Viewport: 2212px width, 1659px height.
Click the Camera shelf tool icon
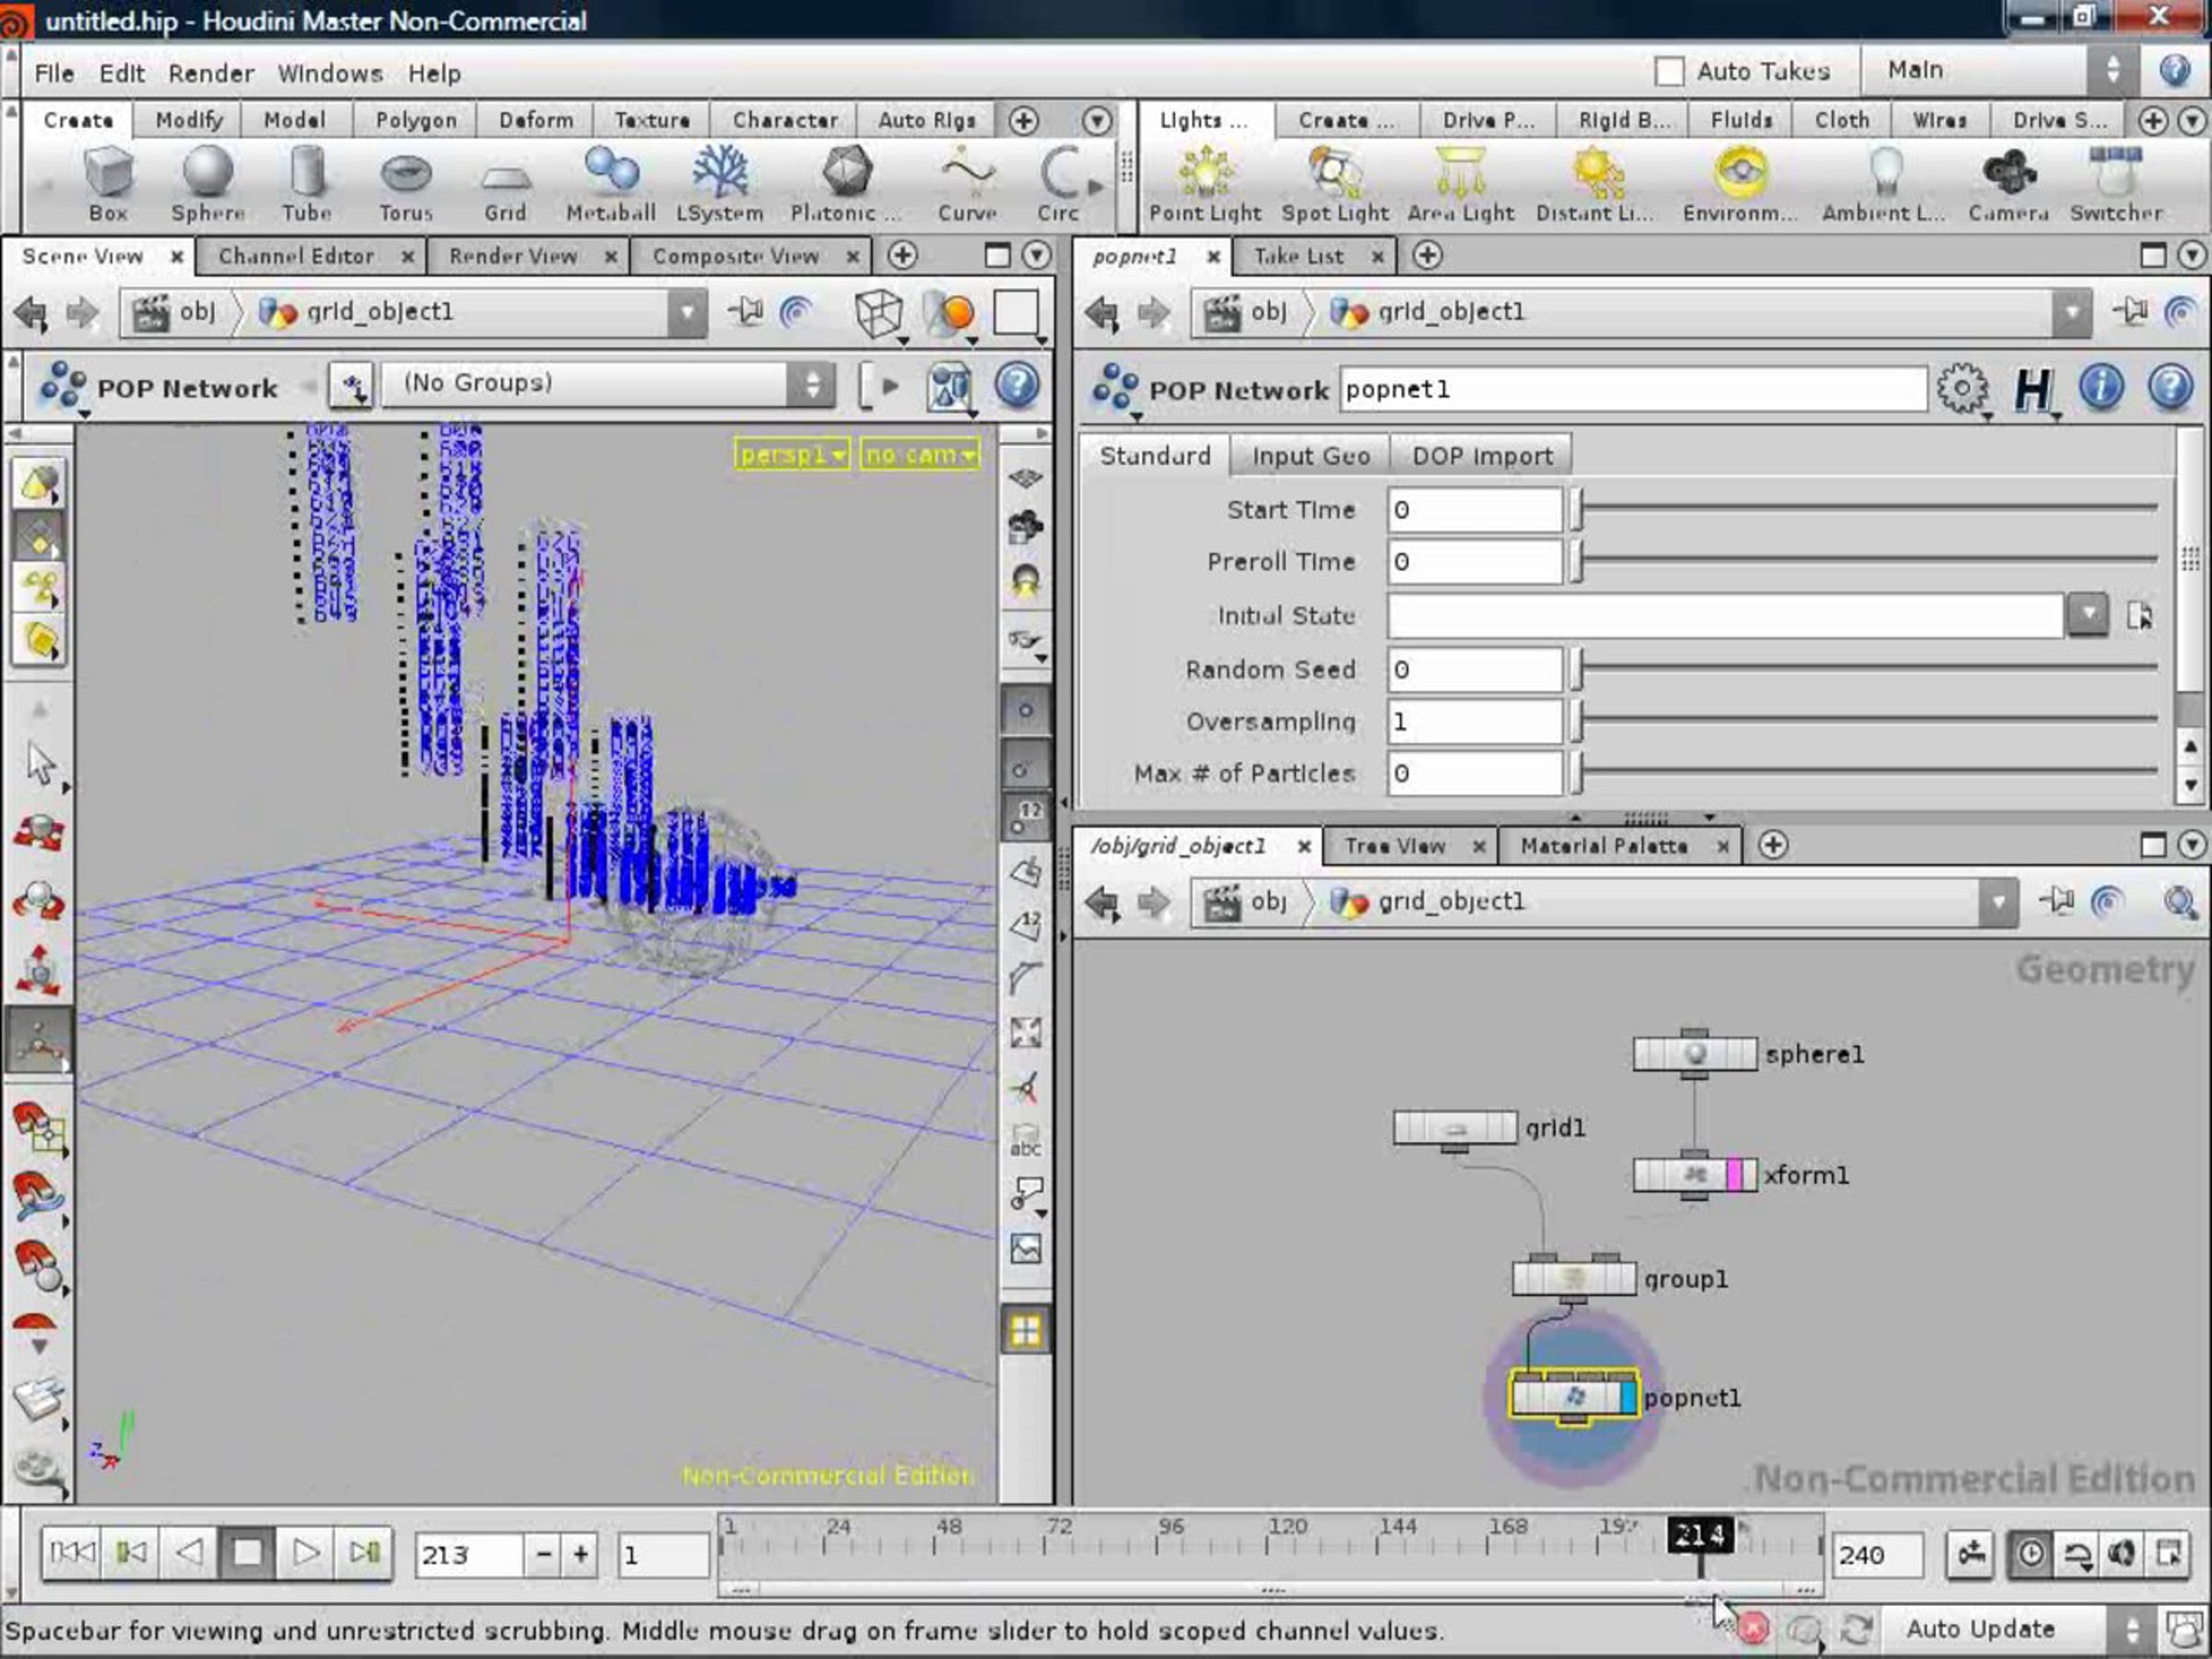[x=2007, y=173]
